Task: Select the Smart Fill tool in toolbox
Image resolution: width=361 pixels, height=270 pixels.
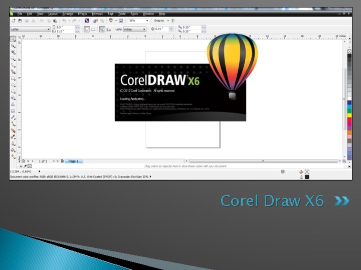Action: click(13, 72)
